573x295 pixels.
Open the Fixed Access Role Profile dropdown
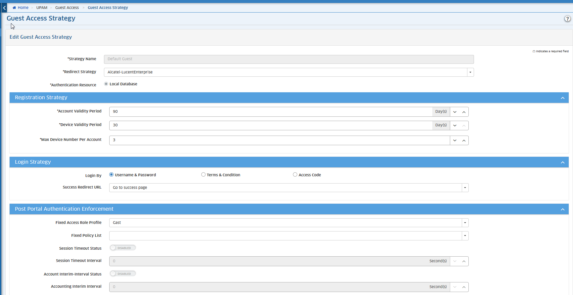[x=465, y=223]
